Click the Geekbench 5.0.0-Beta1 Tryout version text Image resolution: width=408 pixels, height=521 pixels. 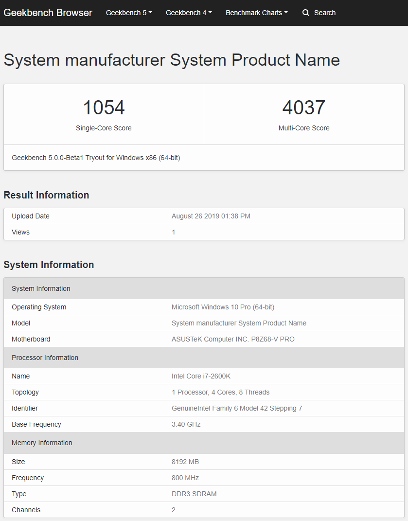[x=96, y=158]
